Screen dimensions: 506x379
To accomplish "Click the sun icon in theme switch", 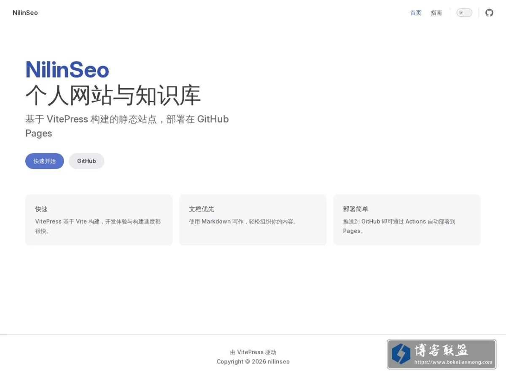I will pos(461,13).
